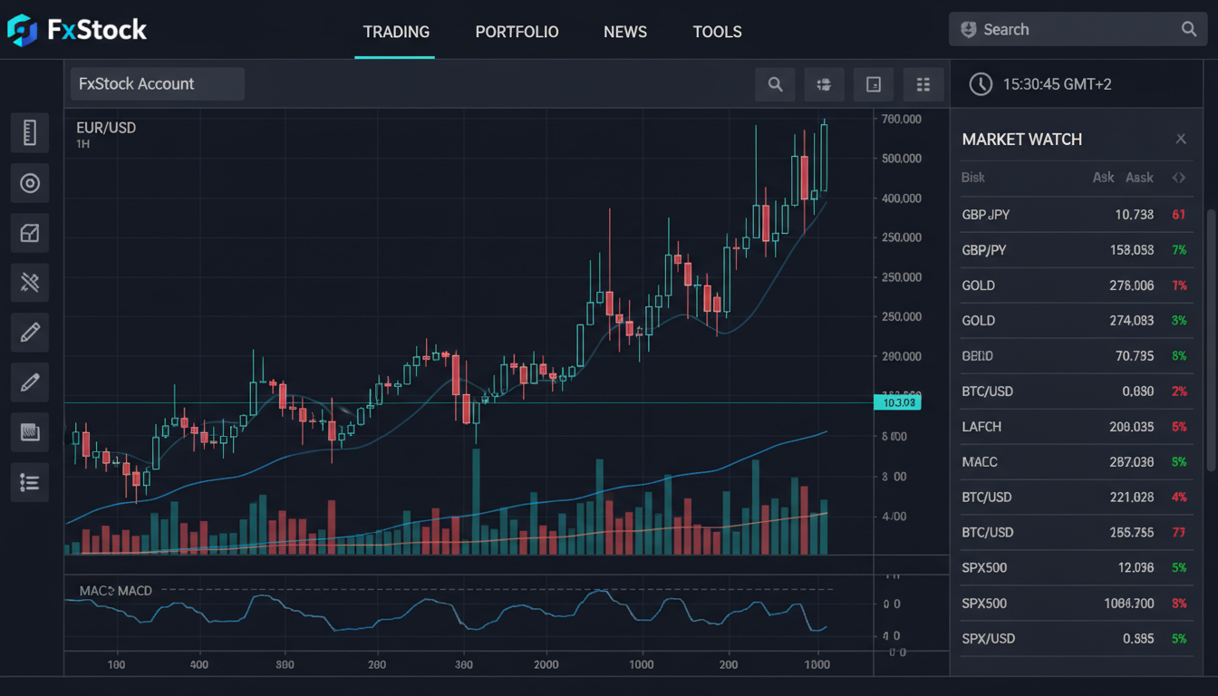Screen dimensions: 1218x696
Task: Open the indicator list tool
Action: click(x=30, y=481)
